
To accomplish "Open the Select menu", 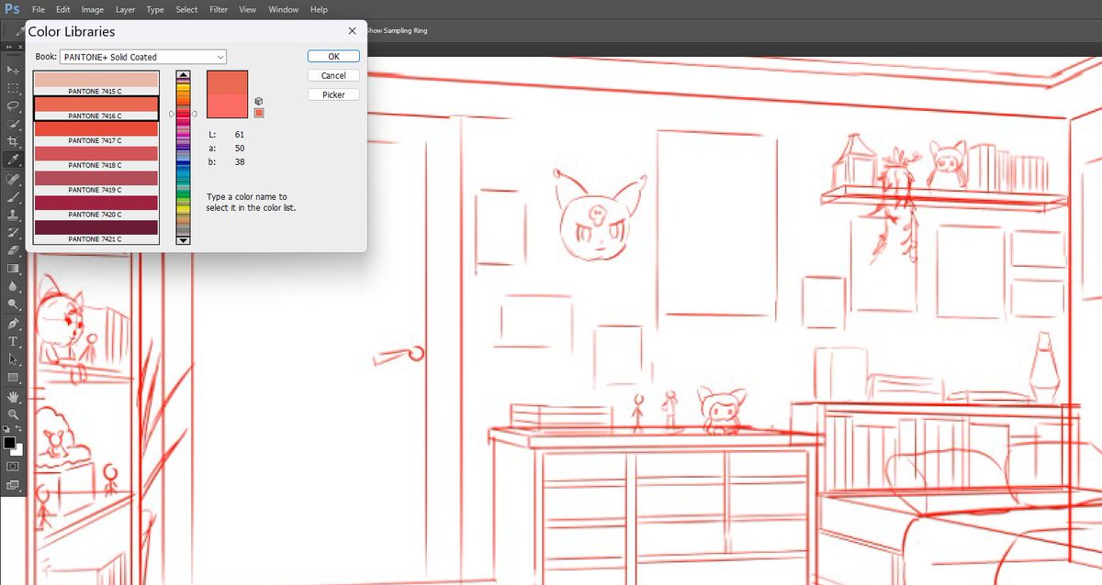I will pos(186,9).
